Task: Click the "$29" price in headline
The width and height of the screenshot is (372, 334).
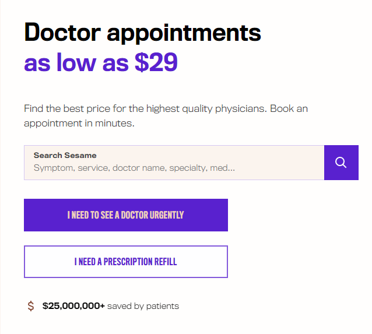Action: (156, 62)
